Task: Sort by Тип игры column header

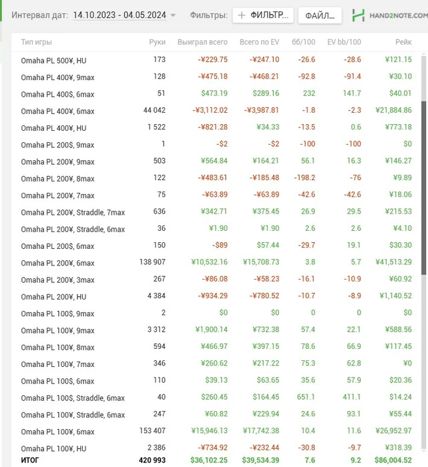Action: [x=36, y=42]
